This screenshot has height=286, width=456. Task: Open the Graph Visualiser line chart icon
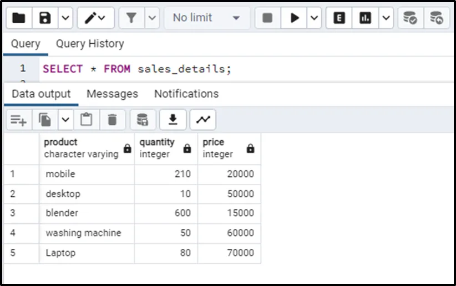point(202,120)
